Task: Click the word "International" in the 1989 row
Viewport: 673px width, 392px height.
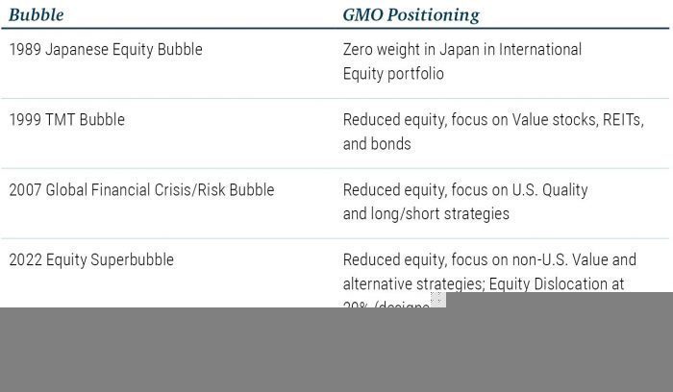Action: [540, 49]
